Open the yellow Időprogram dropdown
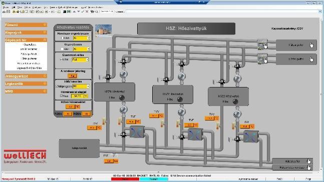The height and width of the screenshot is (182, 324). (x=81, y=86)
